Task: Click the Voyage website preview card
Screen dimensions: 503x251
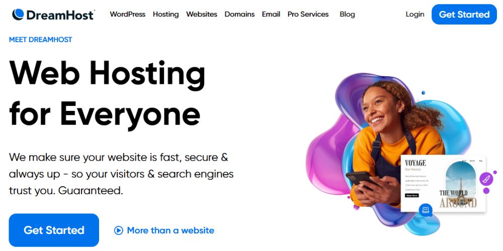Action: [443, 183]
